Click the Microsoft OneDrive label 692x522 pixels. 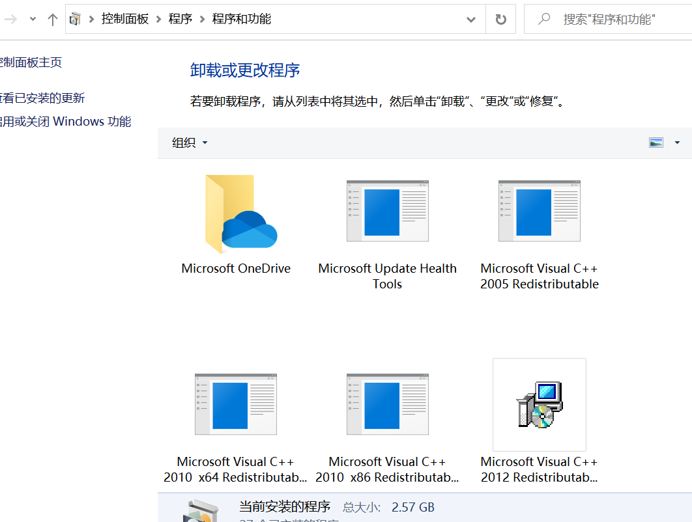coord(236,269)
